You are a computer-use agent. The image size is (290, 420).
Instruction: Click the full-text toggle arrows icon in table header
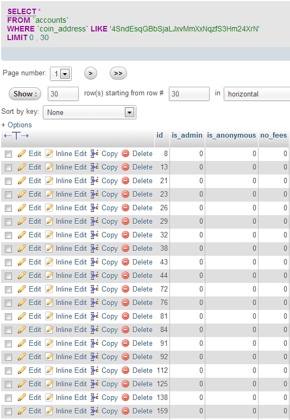(16, 136)
